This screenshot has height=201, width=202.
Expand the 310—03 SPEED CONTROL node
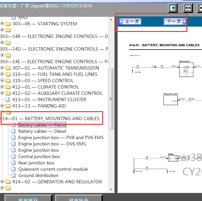coord(2,81)
